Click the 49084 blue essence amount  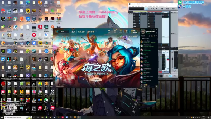click(x=135, y=32)
